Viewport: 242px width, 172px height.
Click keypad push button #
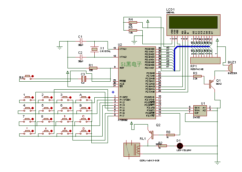coord(66,132)
